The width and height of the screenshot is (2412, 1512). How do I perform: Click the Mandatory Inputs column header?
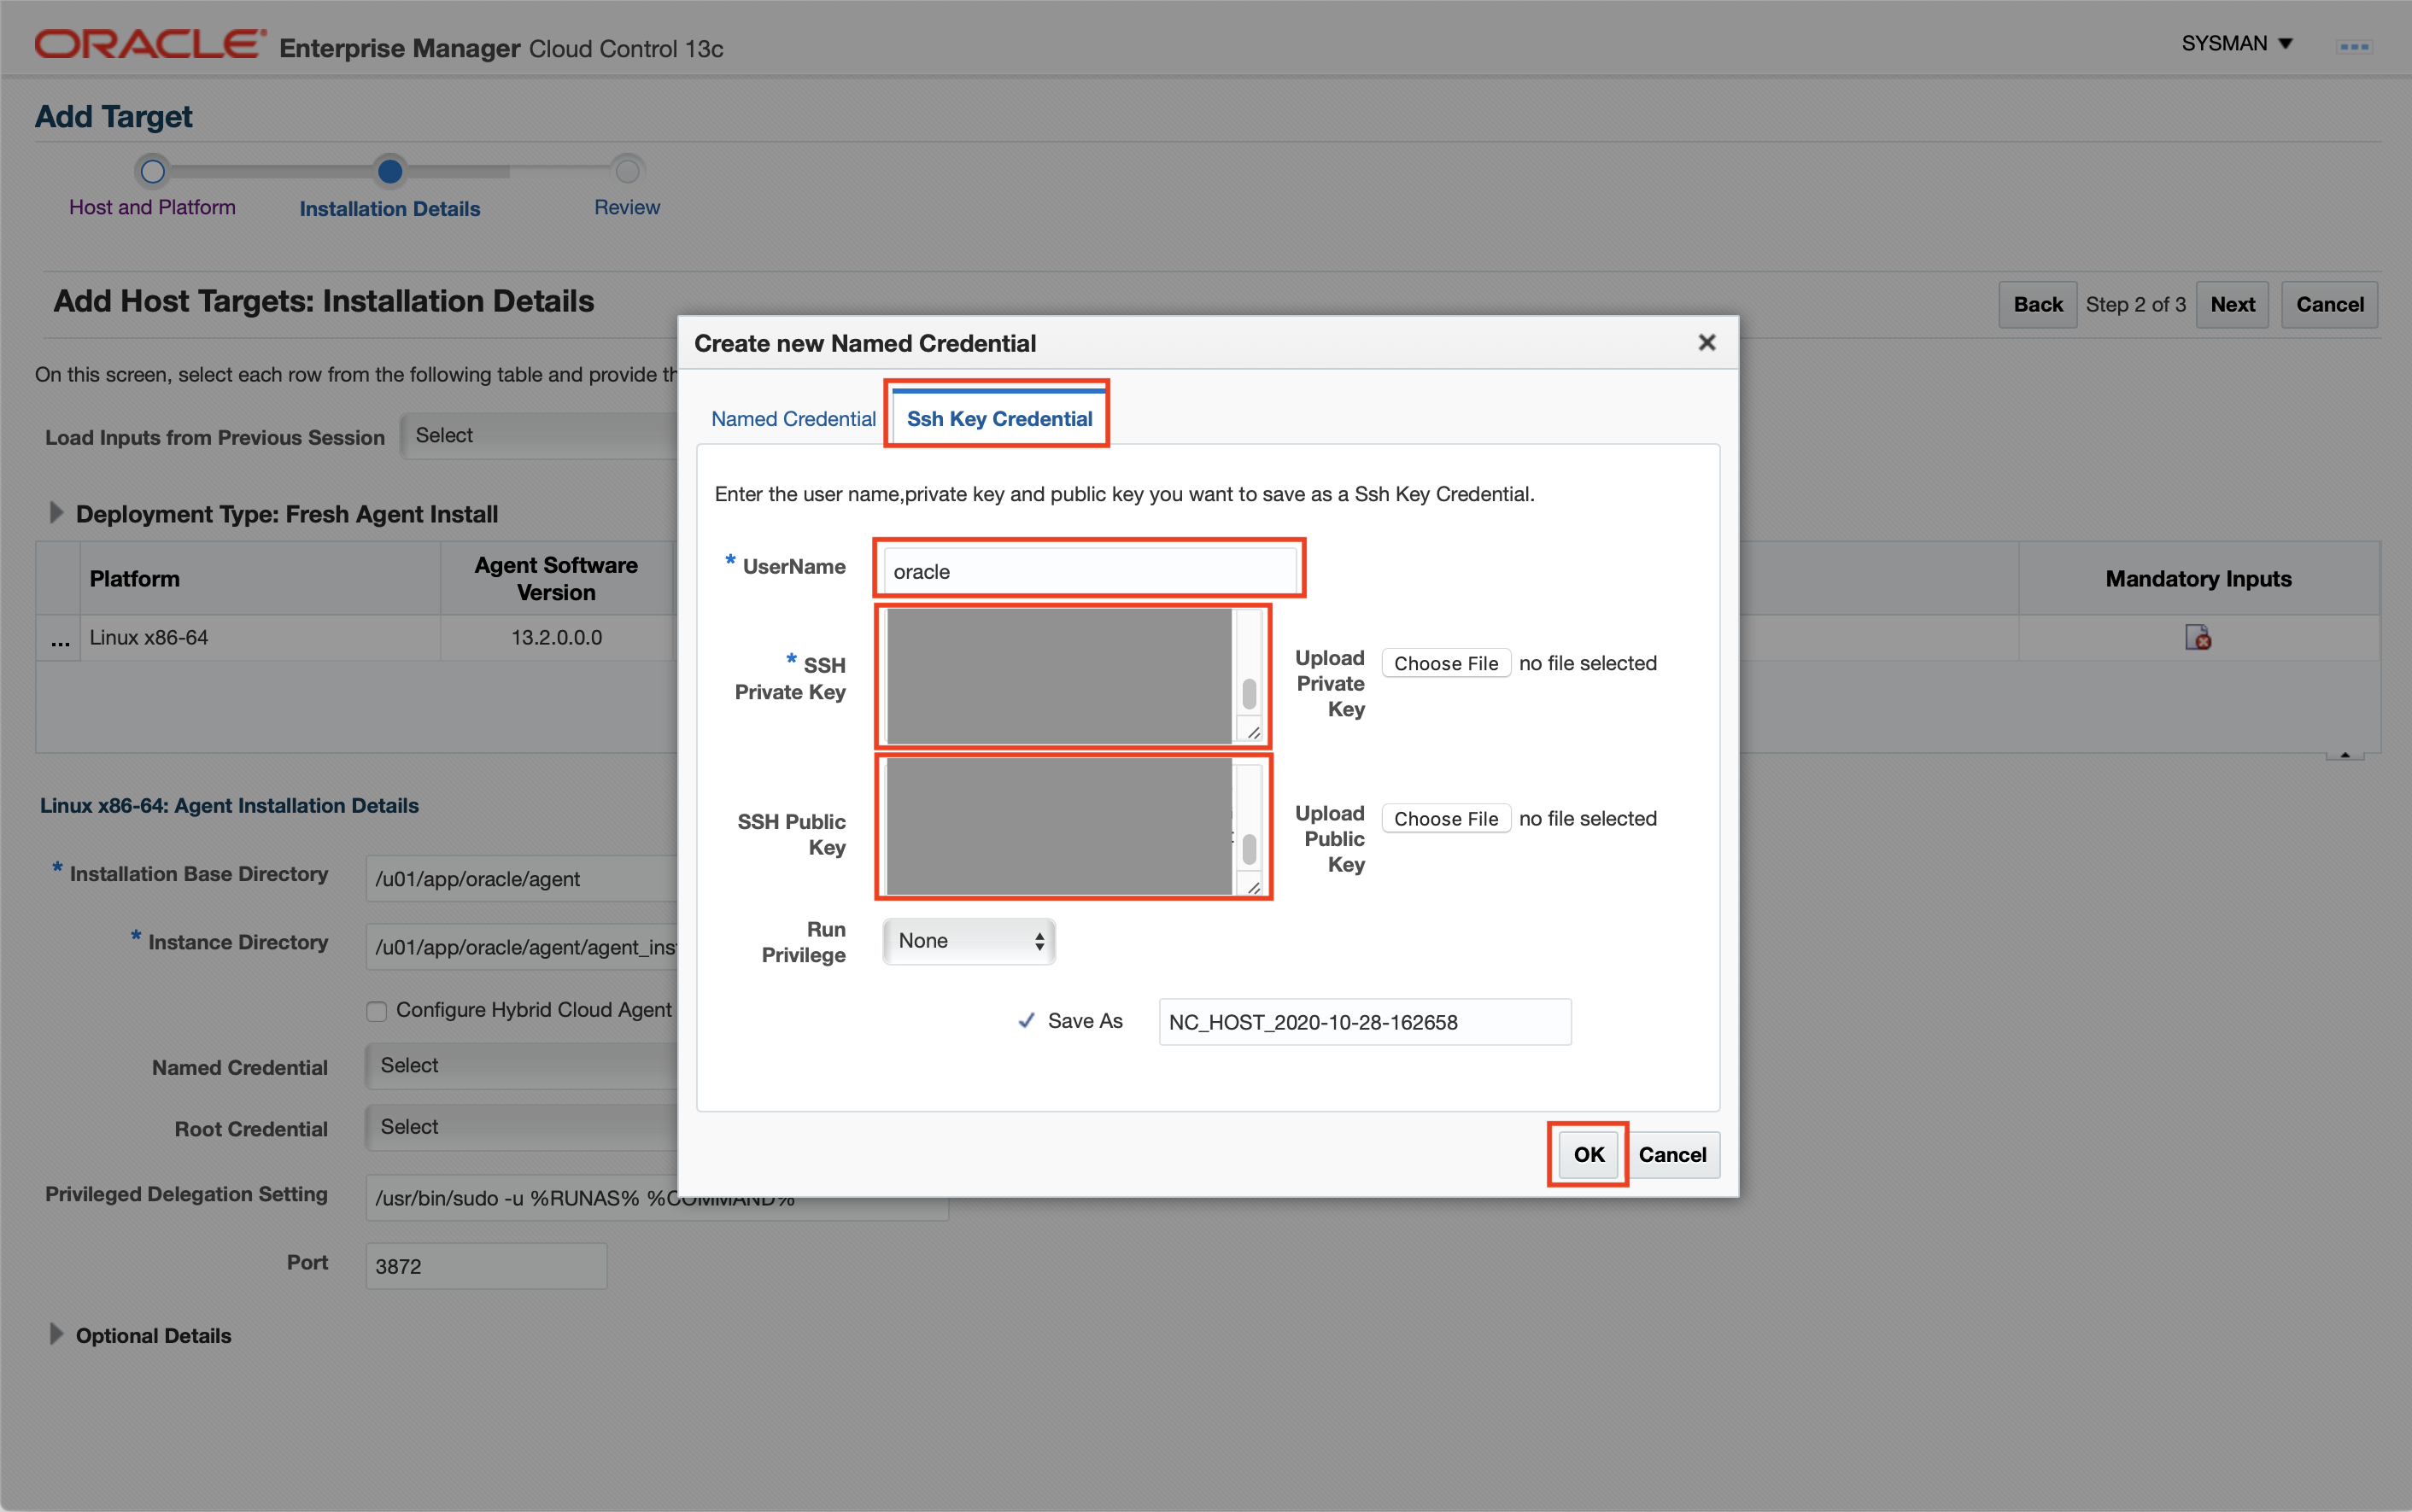click(2198, 579)
